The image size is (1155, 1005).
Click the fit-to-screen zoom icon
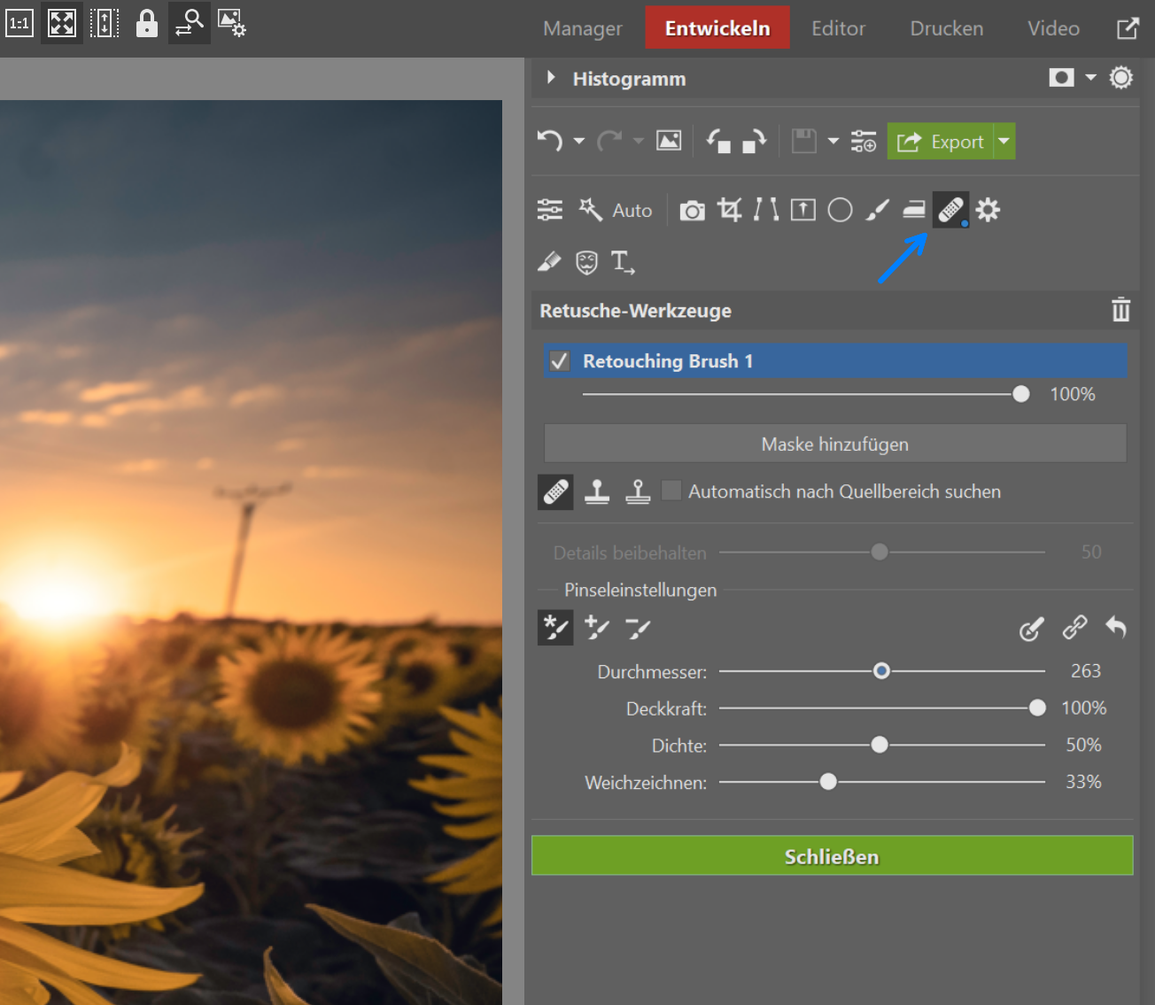pos(62,24)
